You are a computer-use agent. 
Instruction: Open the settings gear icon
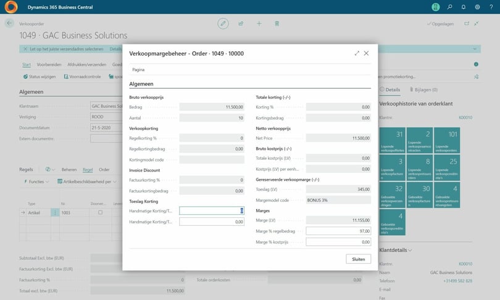click(477, 7)
